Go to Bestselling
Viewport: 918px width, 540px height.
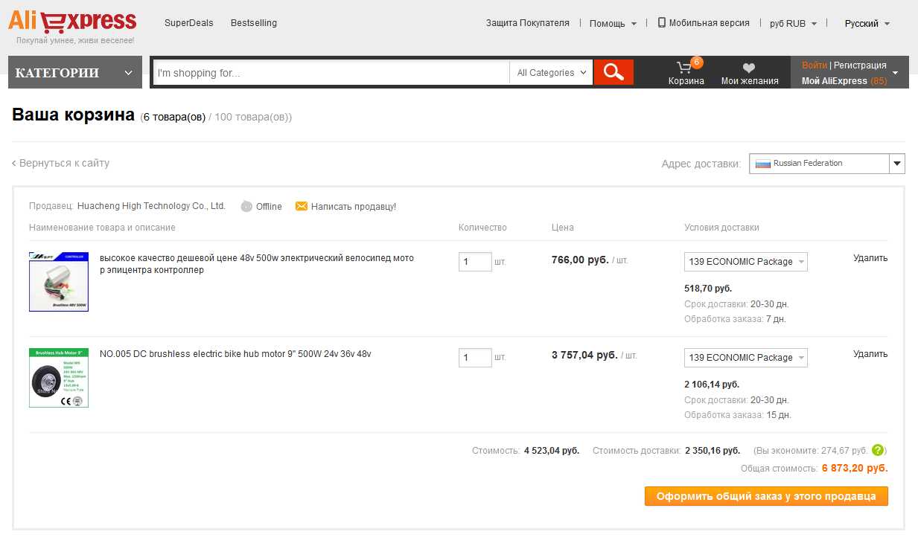point(254,23)
